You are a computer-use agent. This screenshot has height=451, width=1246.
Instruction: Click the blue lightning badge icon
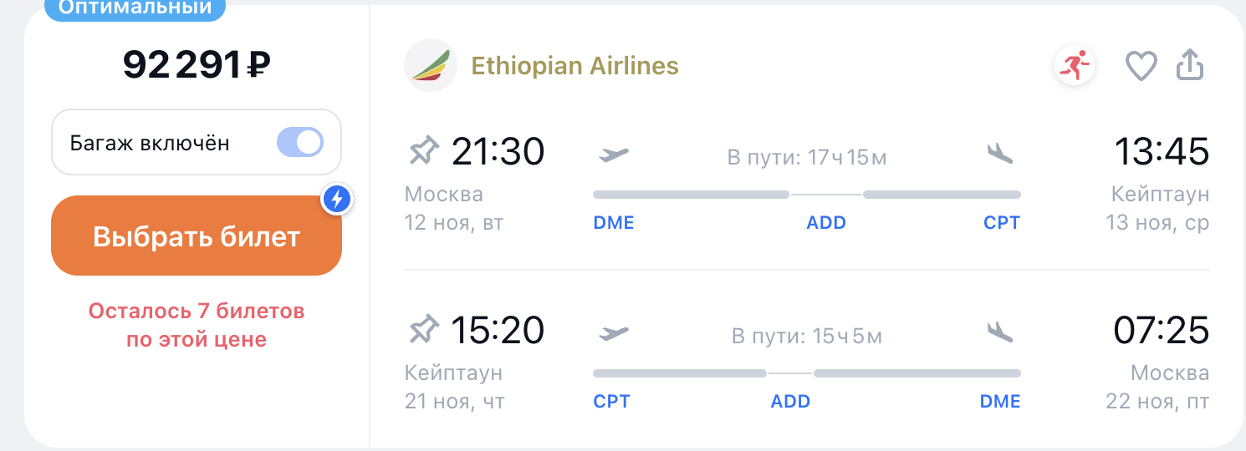point(338,199)
